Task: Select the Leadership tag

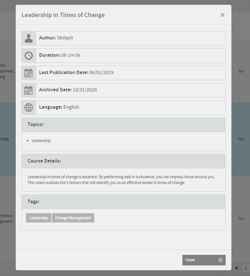Action: [38, 218]
